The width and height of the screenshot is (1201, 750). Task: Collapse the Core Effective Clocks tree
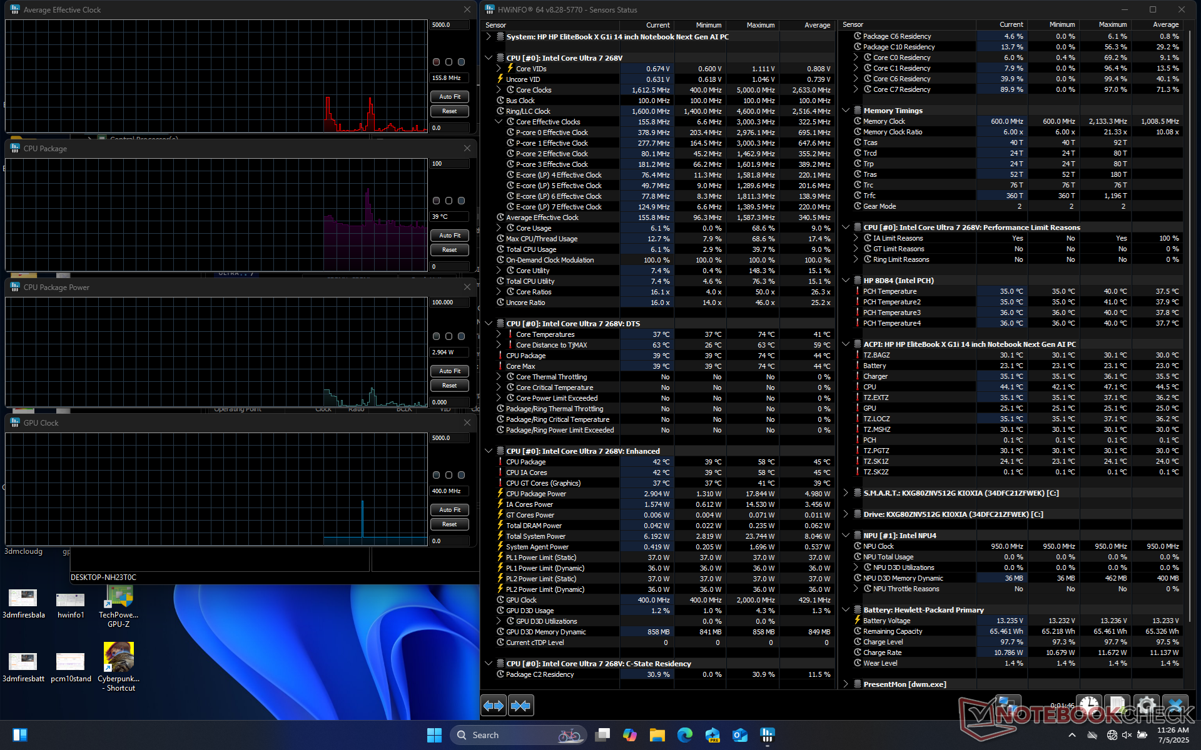tap(499, 122)
